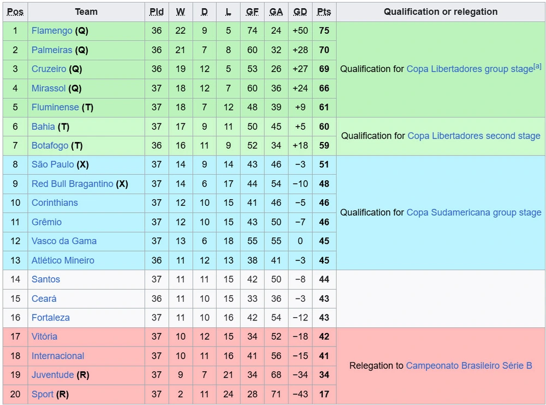Image resolution: width=546 pixels, height=405 pixels.
Task: Click the Juventude team link
Action: 52,375
